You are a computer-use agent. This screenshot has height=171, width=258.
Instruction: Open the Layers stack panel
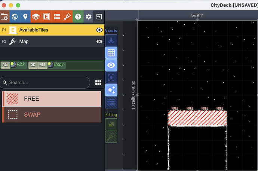click(x=36, y=16)
